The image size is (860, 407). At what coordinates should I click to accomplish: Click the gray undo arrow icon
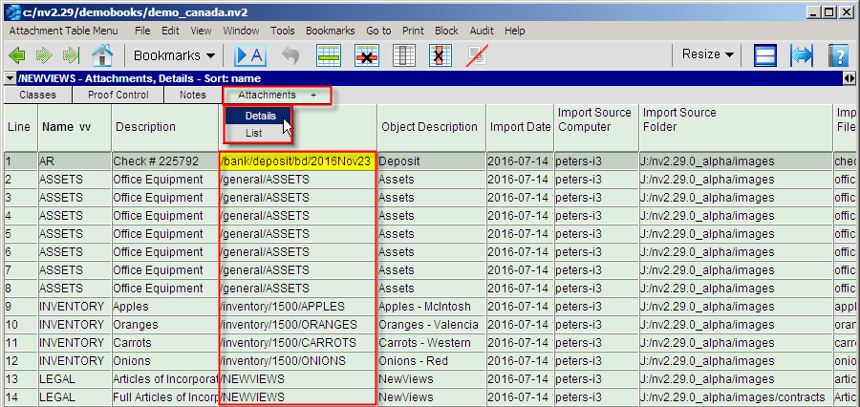click(x=290, y=54)
